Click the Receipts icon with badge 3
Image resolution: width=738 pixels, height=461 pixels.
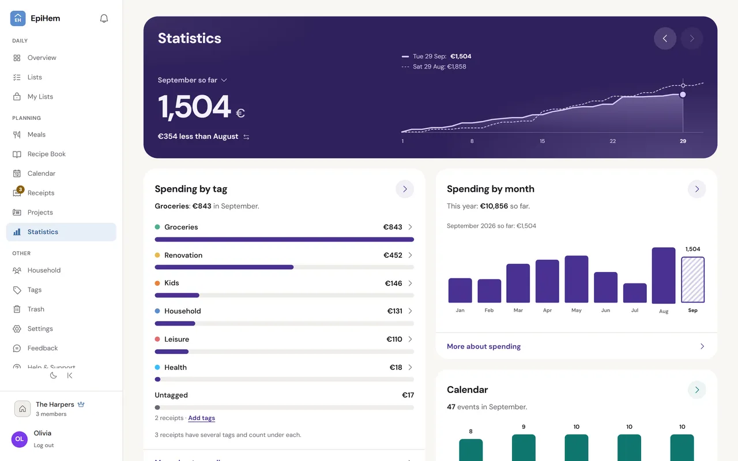point(17,192)
